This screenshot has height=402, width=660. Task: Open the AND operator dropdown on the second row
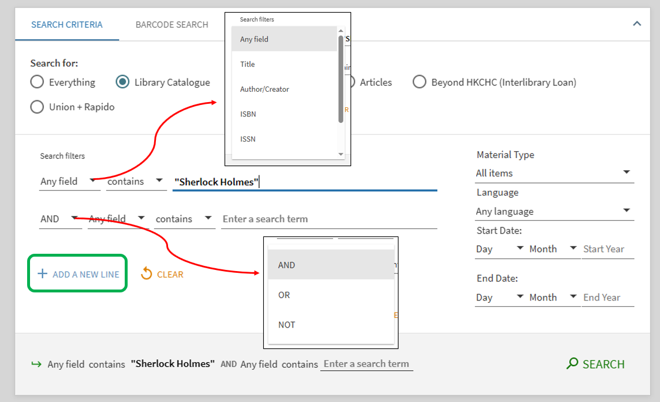[60, 219]
